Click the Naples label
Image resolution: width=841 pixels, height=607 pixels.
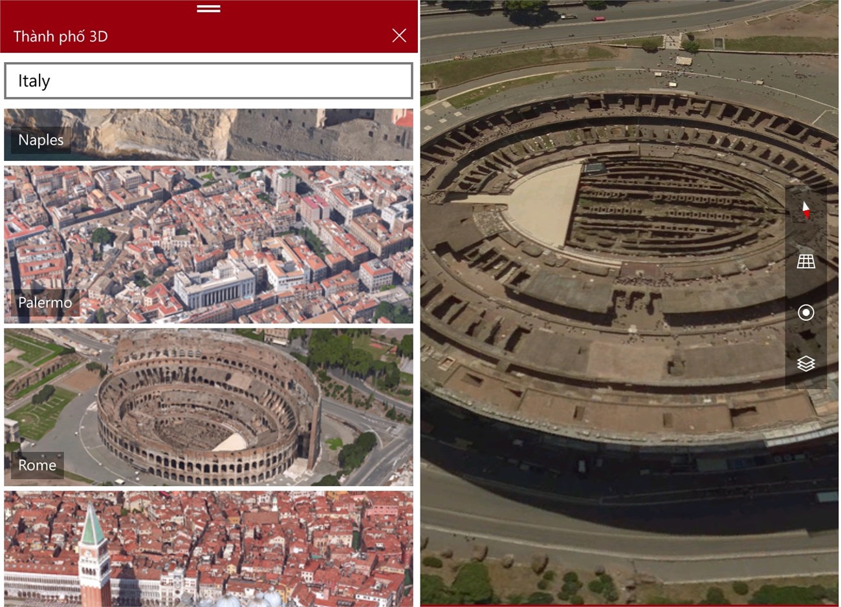click(41, 140)
